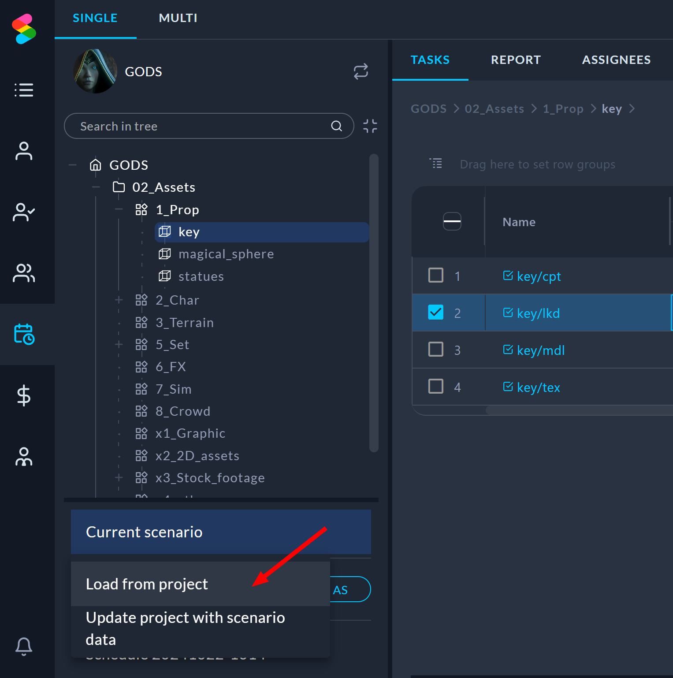Click the Name column header

[x=519, y=222]
